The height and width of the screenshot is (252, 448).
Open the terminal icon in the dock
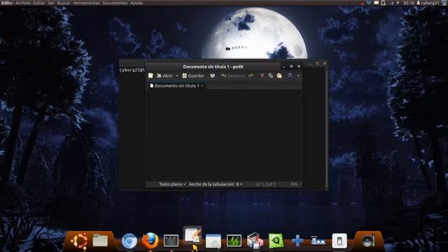point(171,241)
